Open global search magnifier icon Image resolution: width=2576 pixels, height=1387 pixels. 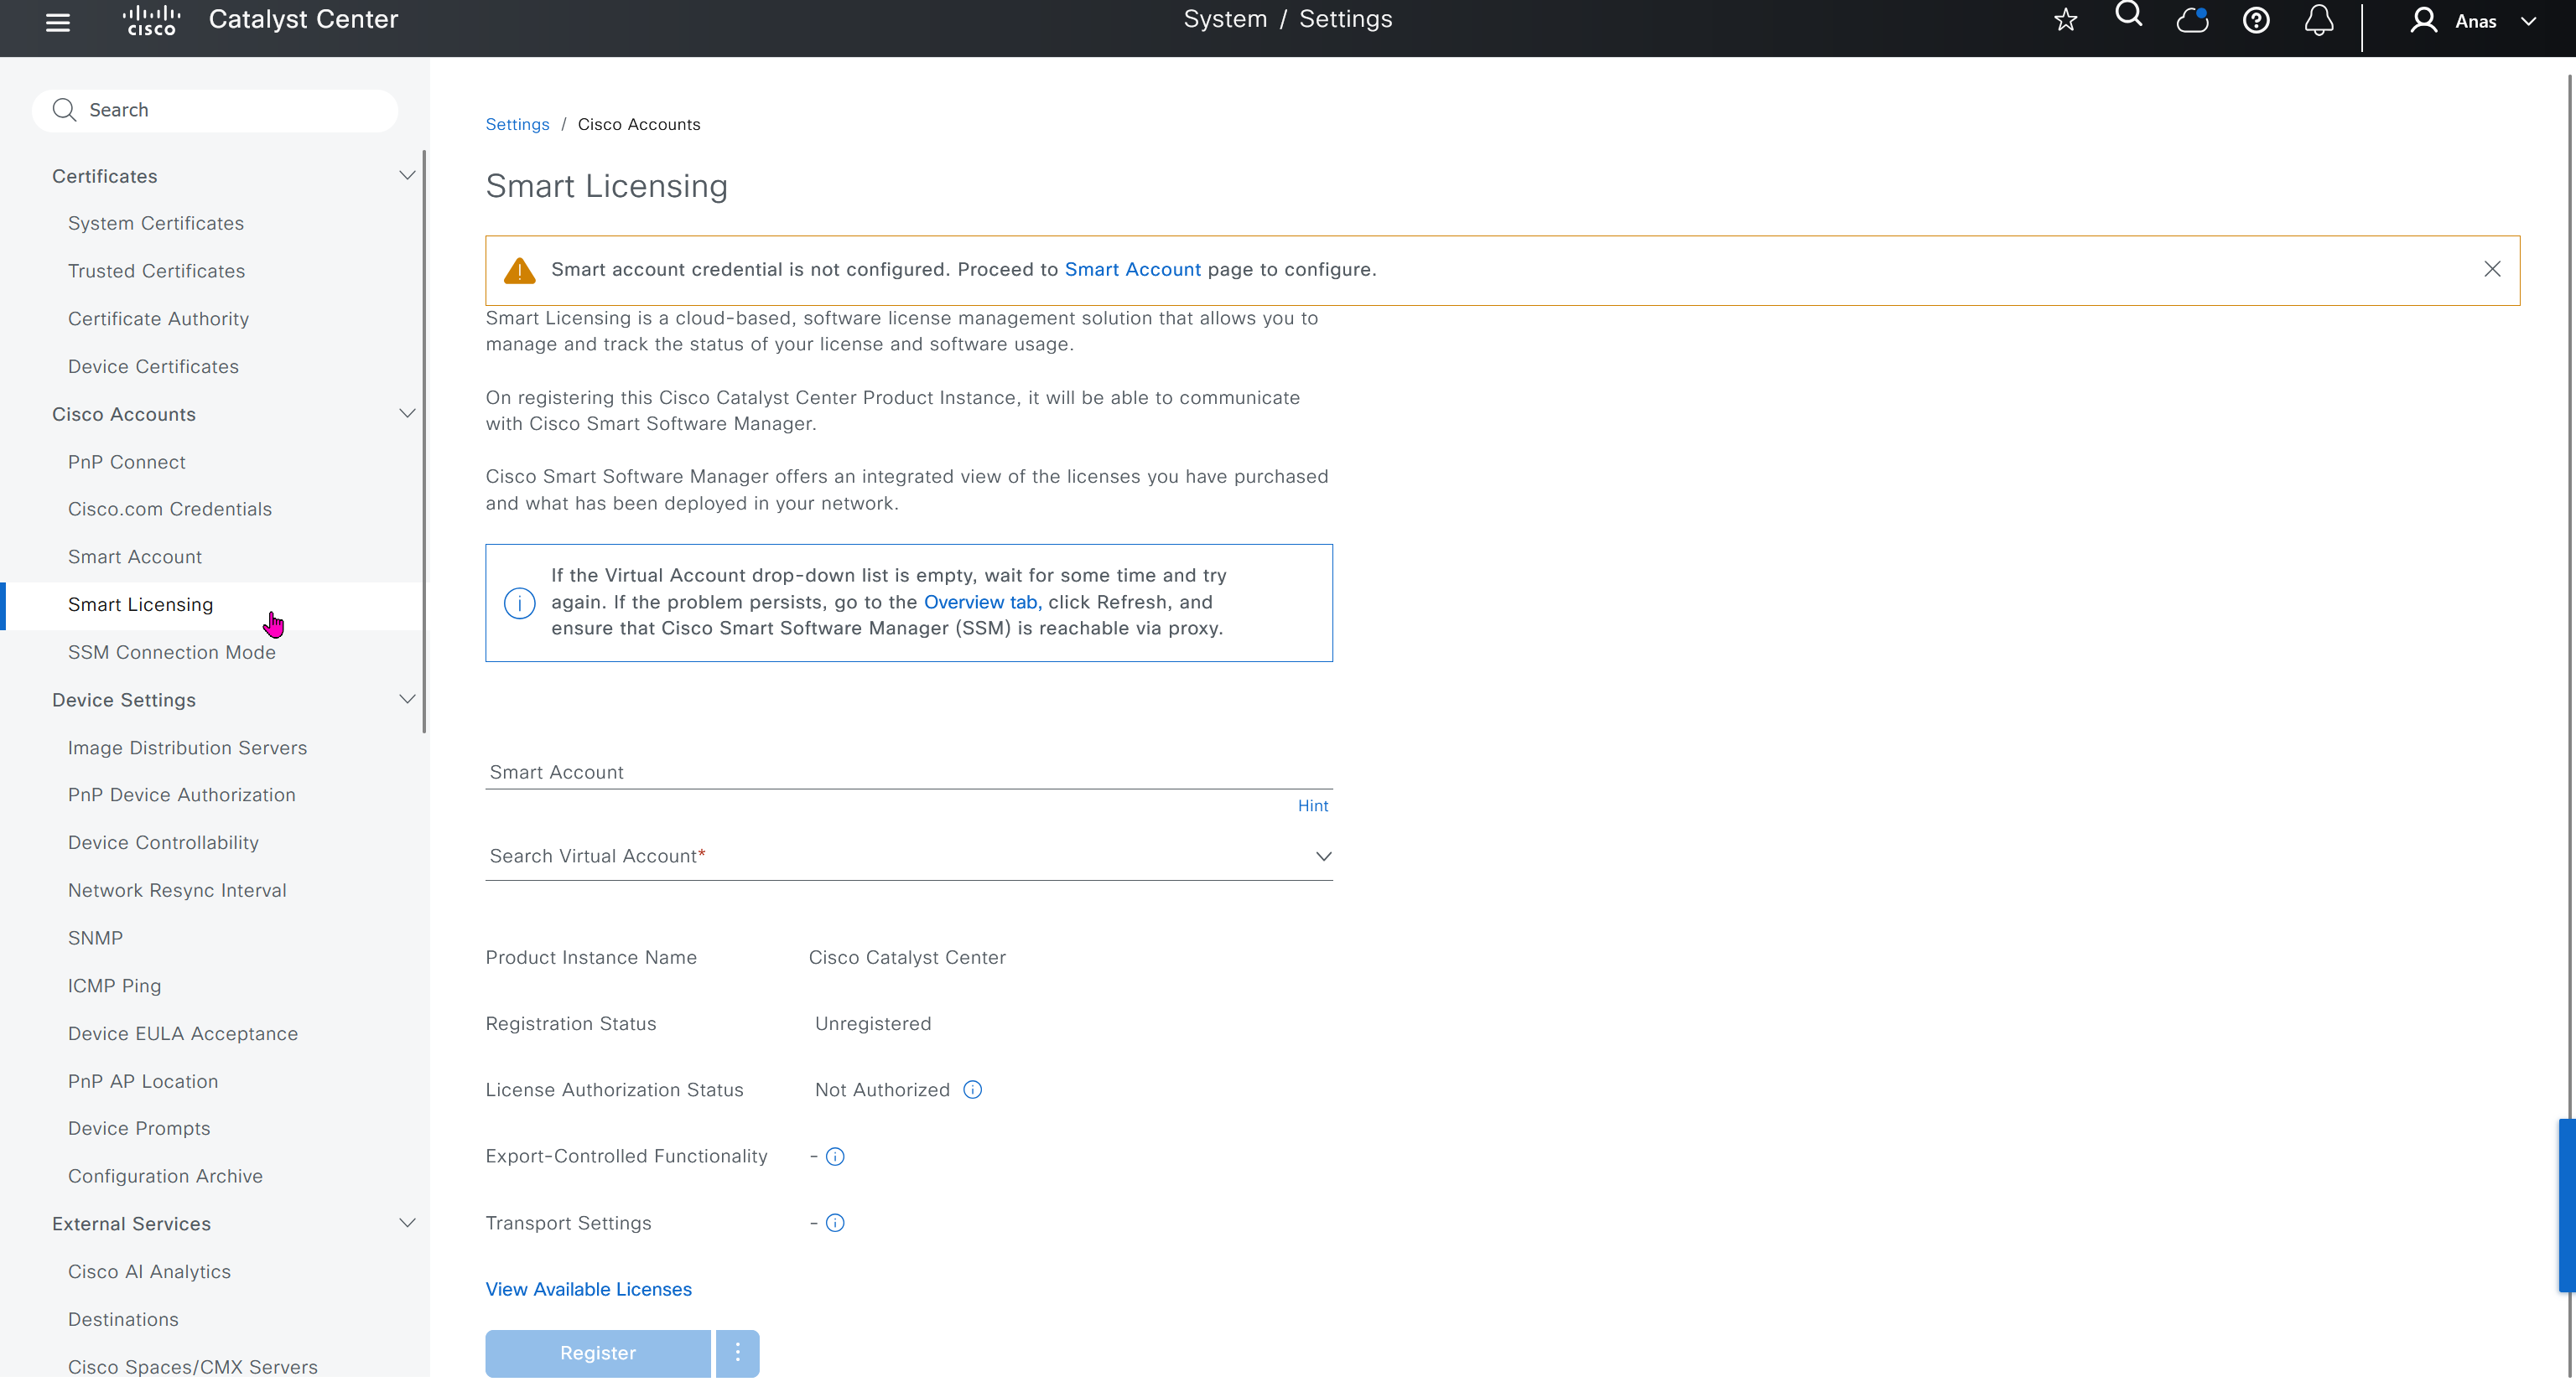coord(2128,15)
